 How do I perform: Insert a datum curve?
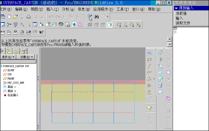tap(149, 72)
